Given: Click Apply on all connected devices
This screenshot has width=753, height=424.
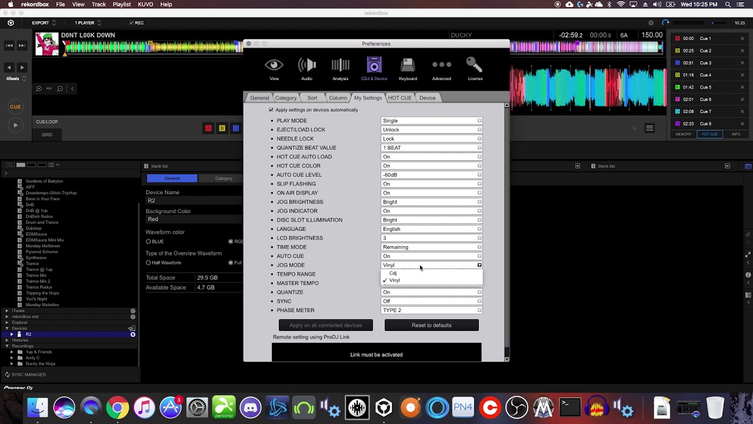Looking at the screenshot, I should pos(326,325).
